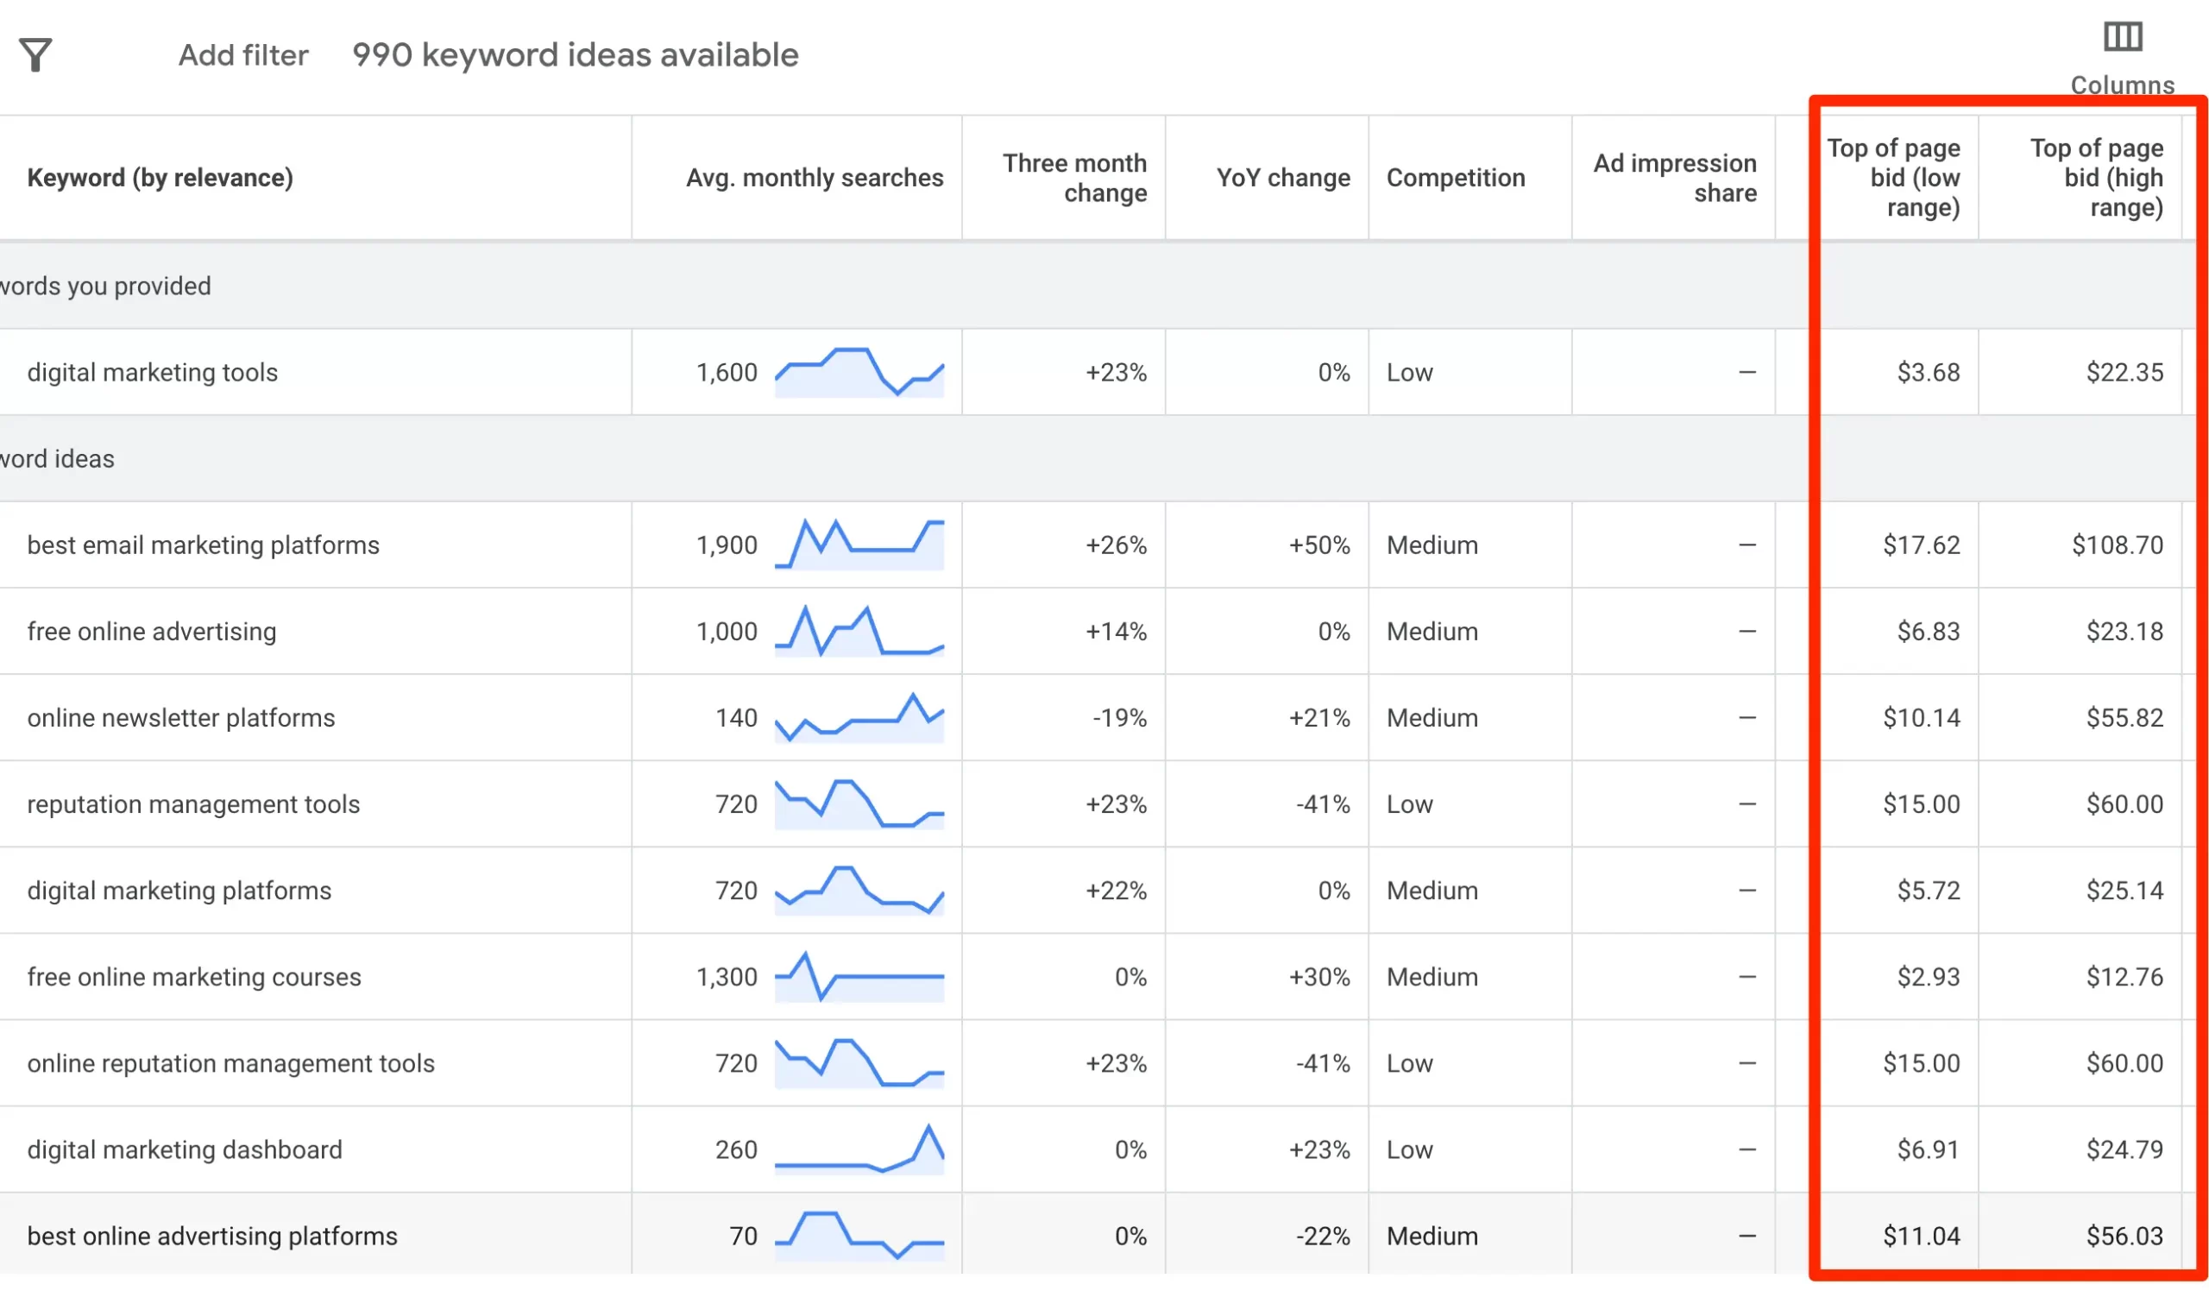Sort by Three month change header
2209x1316 pixels.
[x=1074, y=178]
